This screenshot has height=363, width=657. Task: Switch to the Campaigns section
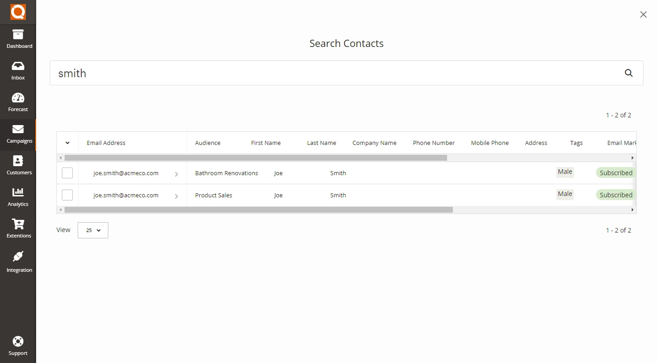pos(18,134)
